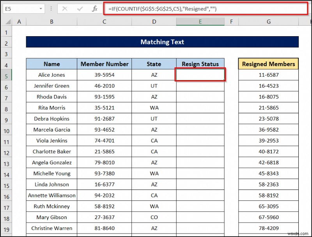Select the Resigned Members header cell
312x237 pixels.
[x=268, y=63]
